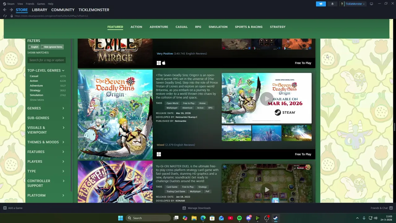Click Free To Play on Seven Deadly Sins

303,154
